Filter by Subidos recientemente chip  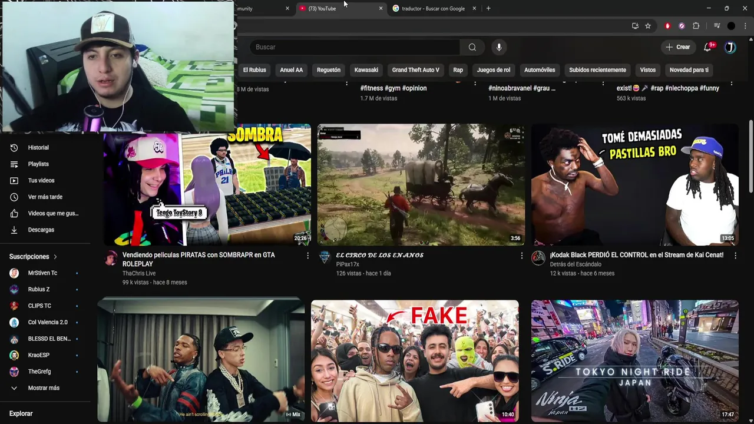[597, 70]
